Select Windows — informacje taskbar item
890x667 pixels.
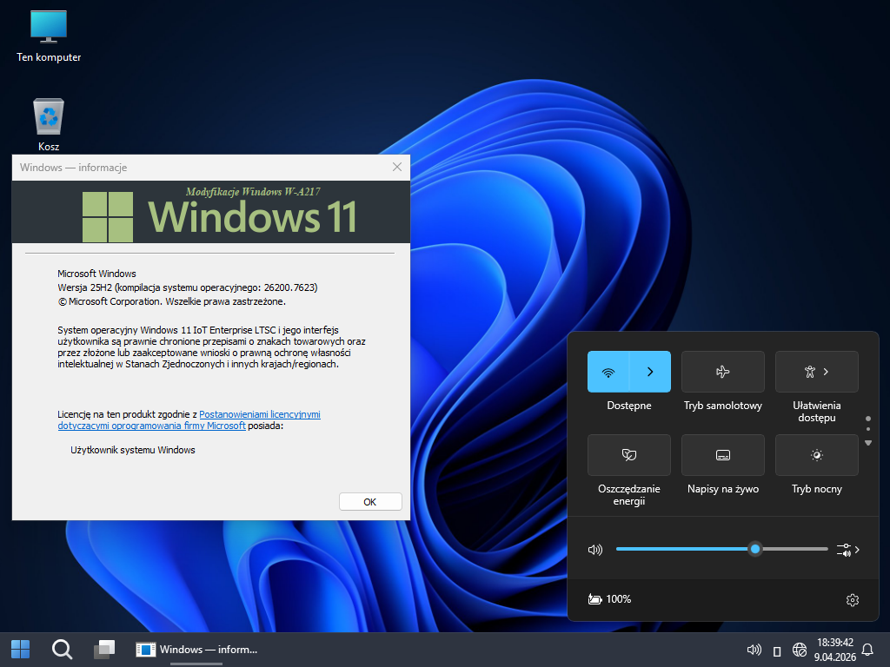pos(198,649)
